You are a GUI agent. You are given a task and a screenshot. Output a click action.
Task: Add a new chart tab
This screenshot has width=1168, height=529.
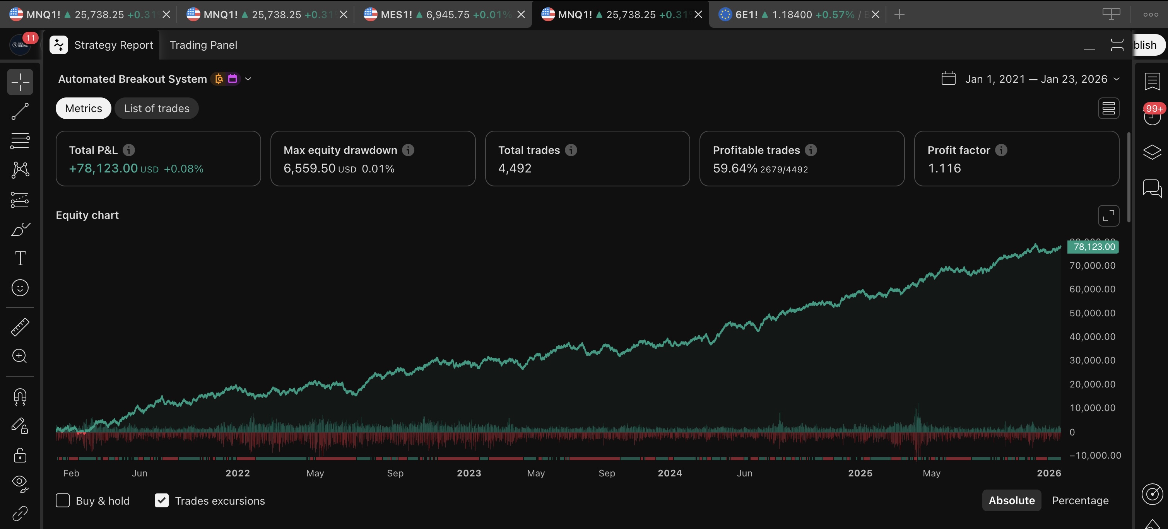click(x=899, y=15)
